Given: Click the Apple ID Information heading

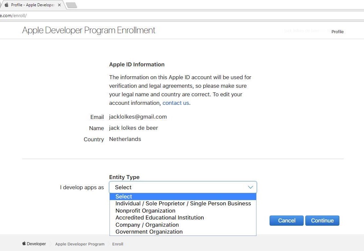Looking at the screenshot, I should [x=137, y=64].
